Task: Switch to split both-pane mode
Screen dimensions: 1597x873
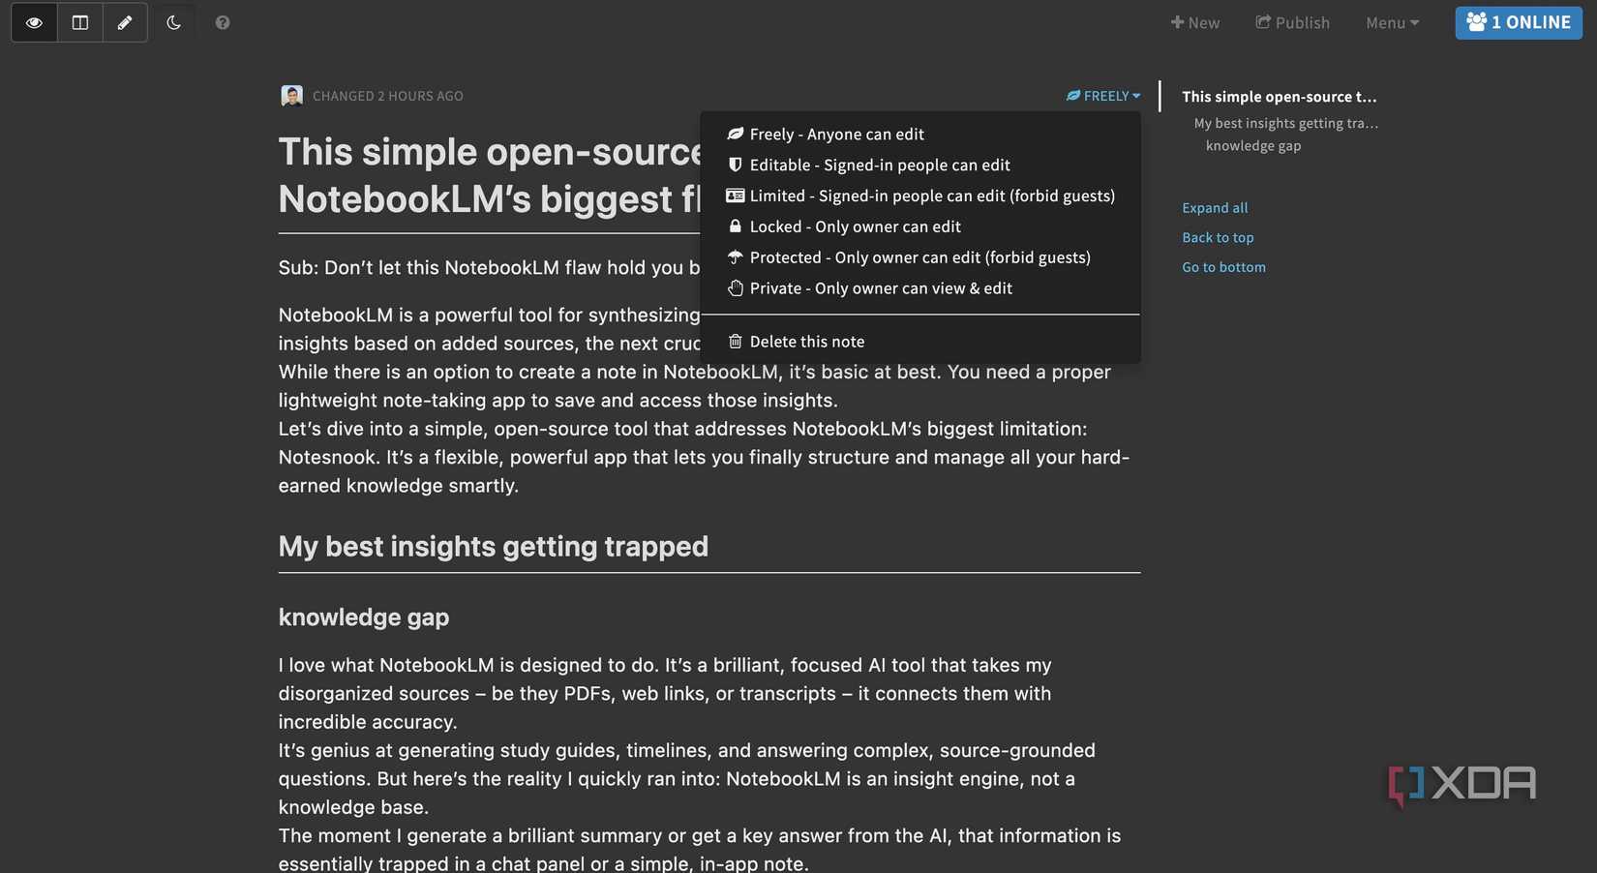Action: click(x=80, y=22)
